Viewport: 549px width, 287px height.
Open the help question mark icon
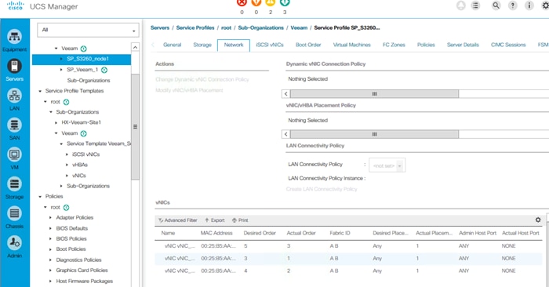513,5
